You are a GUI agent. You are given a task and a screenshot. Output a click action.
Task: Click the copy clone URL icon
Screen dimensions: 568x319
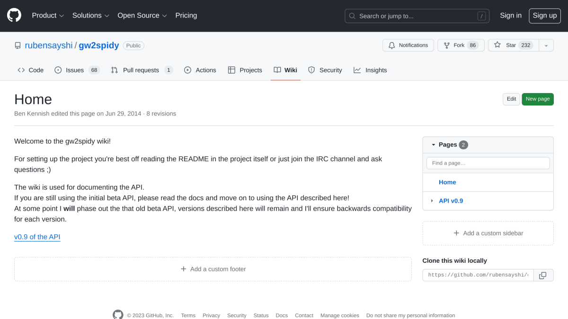pos(543,275)
